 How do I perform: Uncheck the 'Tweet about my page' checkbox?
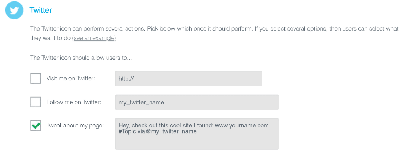click(x=36, y=126)
